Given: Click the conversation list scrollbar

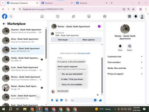Looking at the screenshot, I should (x=46, y=44).
